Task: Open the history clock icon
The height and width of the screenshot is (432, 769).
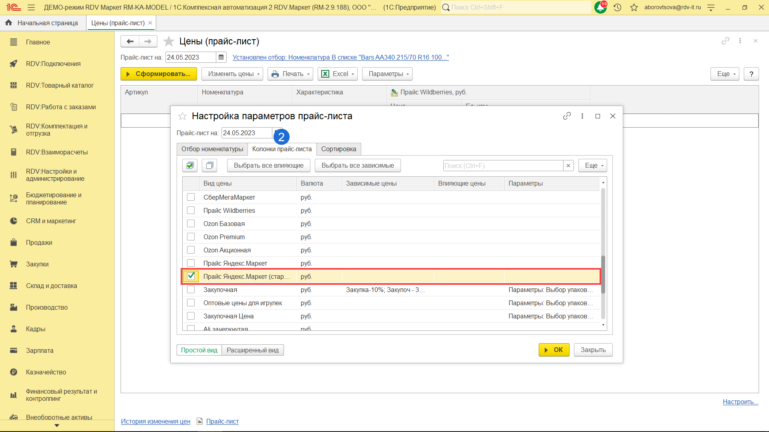Action: 617,7
